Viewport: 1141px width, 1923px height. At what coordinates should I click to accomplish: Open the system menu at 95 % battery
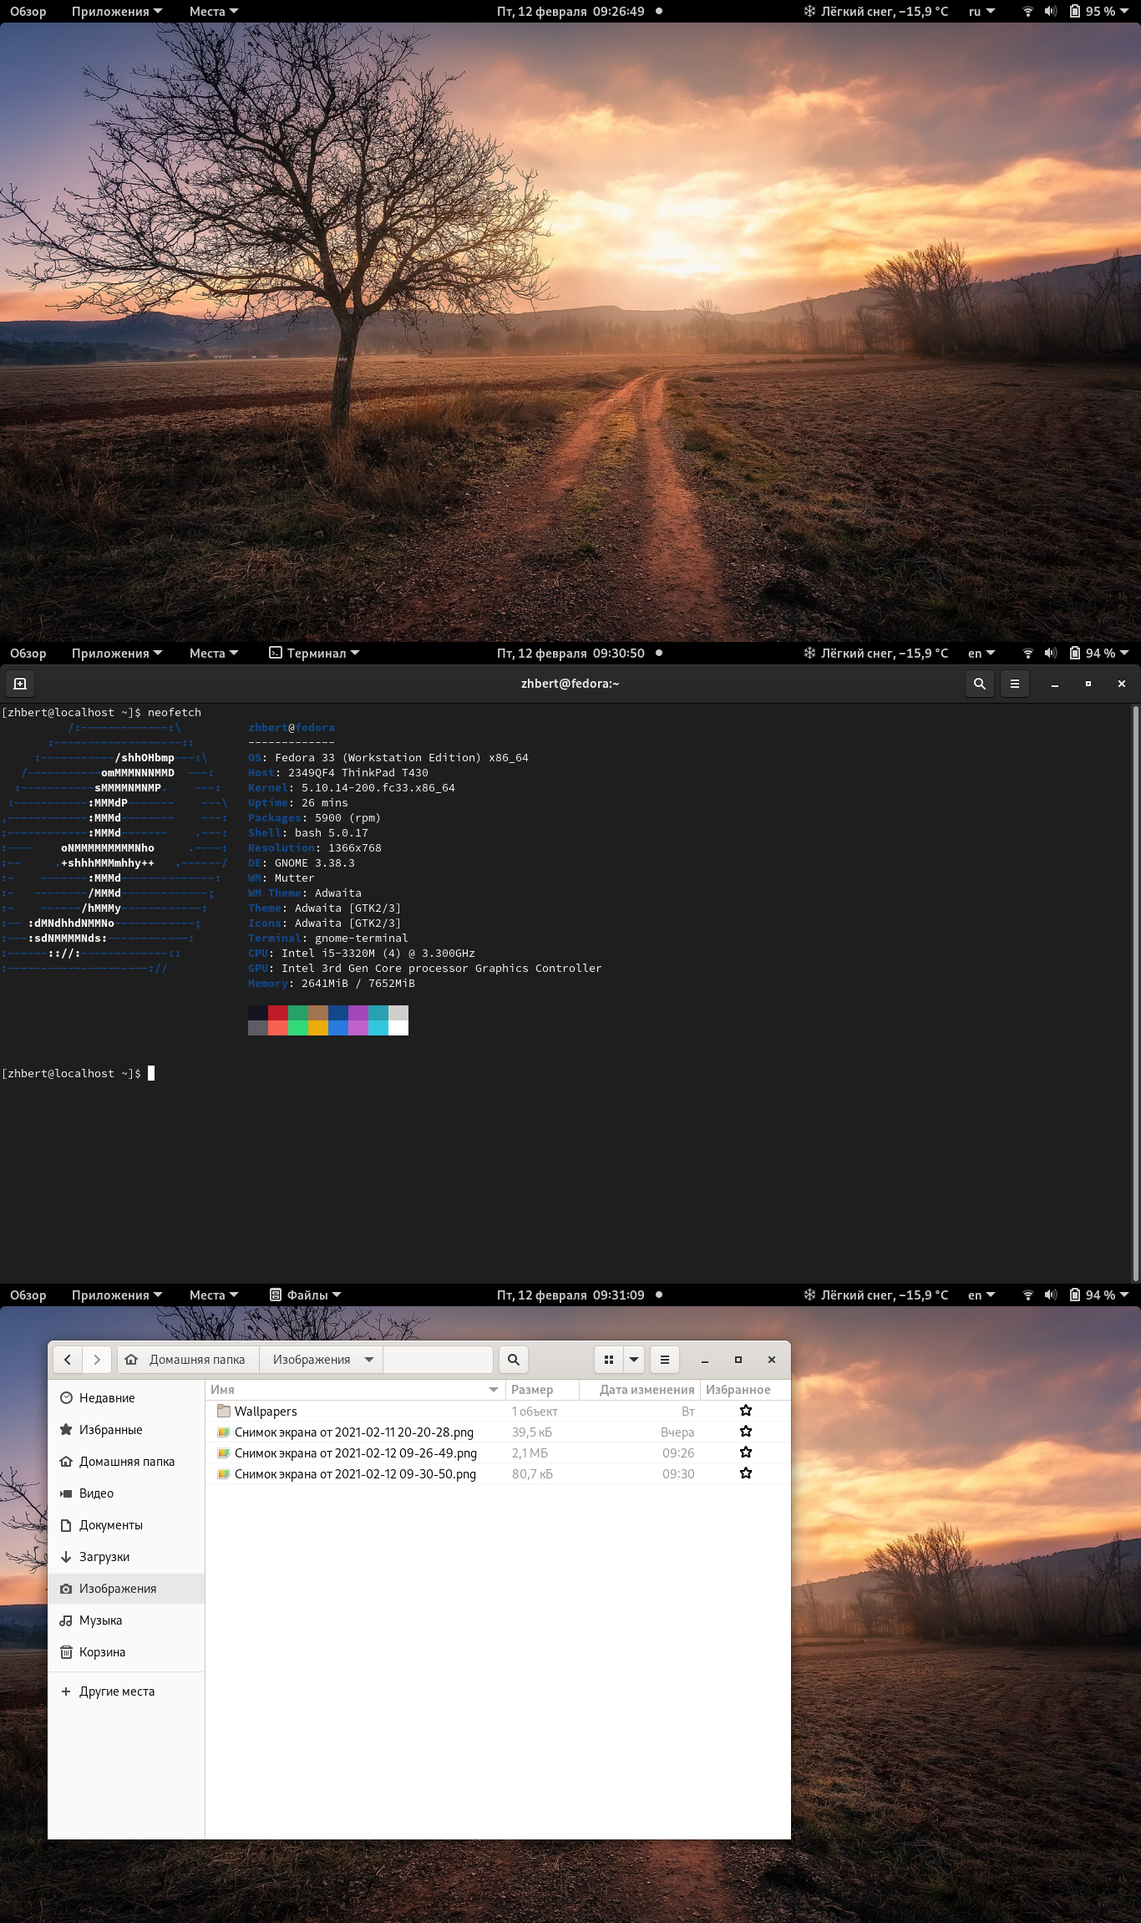point(1099,12)
